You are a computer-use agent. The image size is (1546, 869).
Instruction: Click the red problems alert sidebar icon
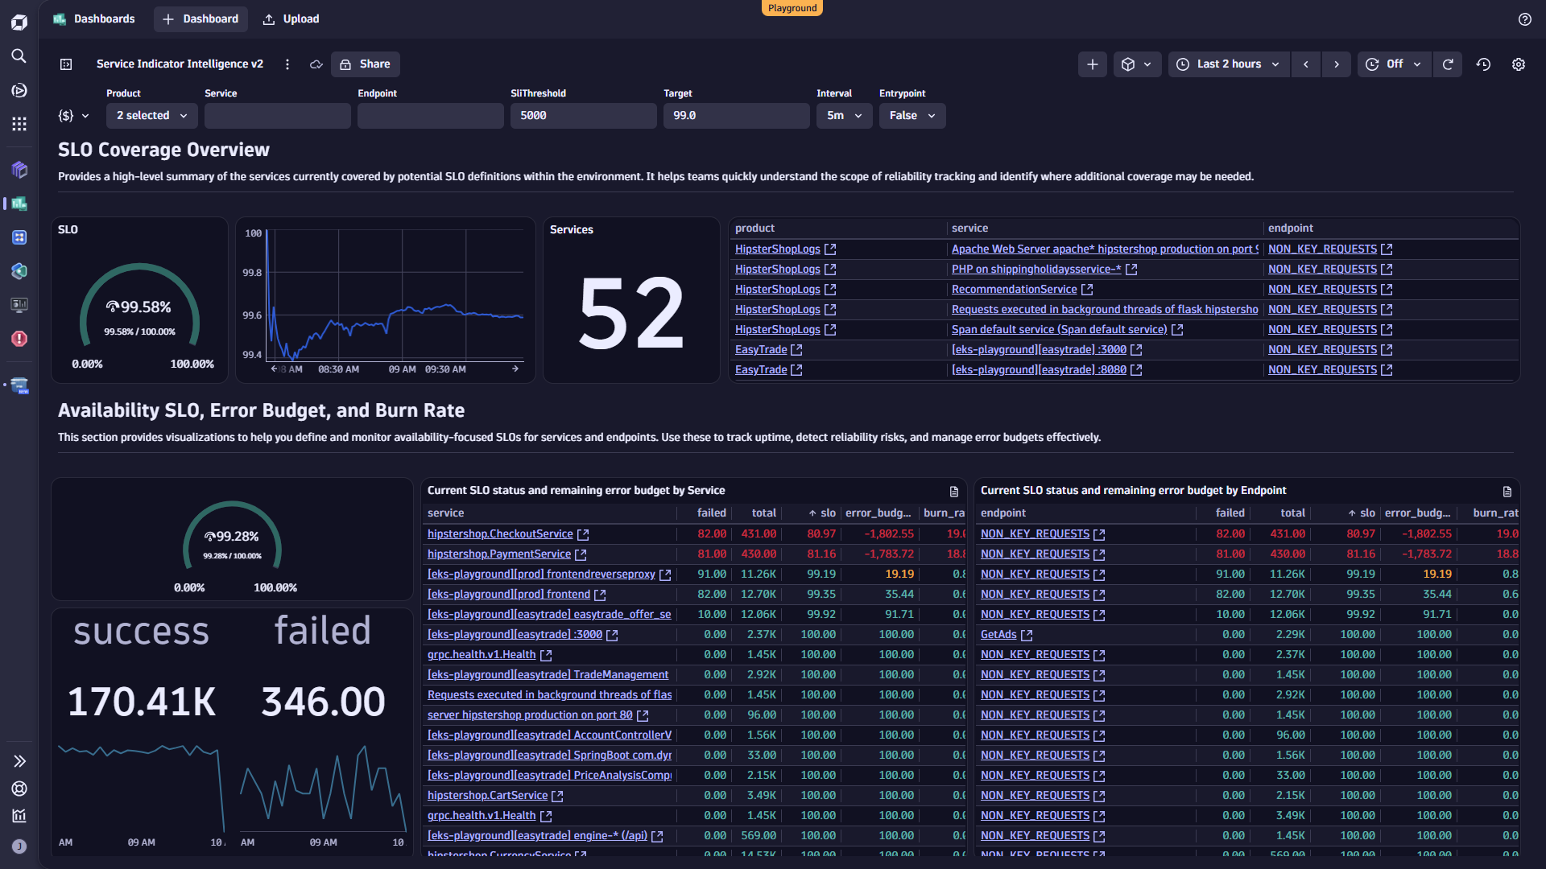pos(19,339)
